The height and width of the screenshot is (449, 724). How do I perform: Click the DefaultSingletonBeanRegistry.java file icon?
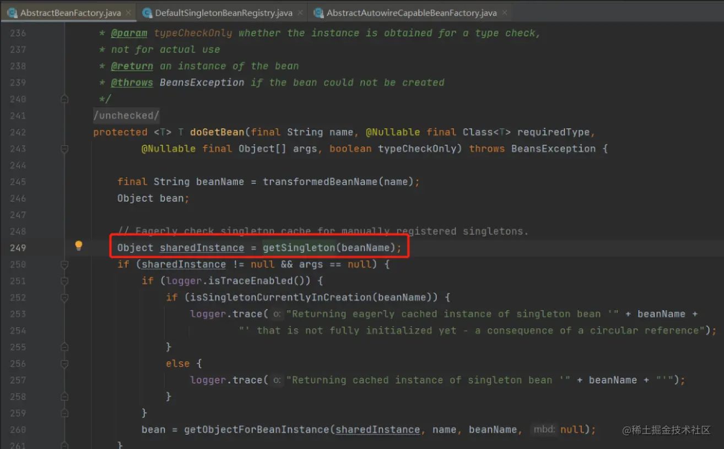pos(147,12)
